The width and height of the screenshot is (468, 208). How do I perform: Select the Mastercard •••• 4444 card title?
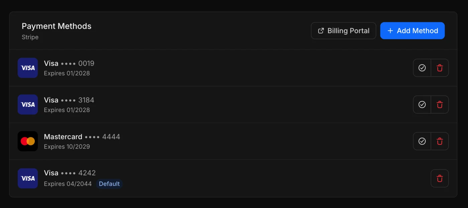82,137
